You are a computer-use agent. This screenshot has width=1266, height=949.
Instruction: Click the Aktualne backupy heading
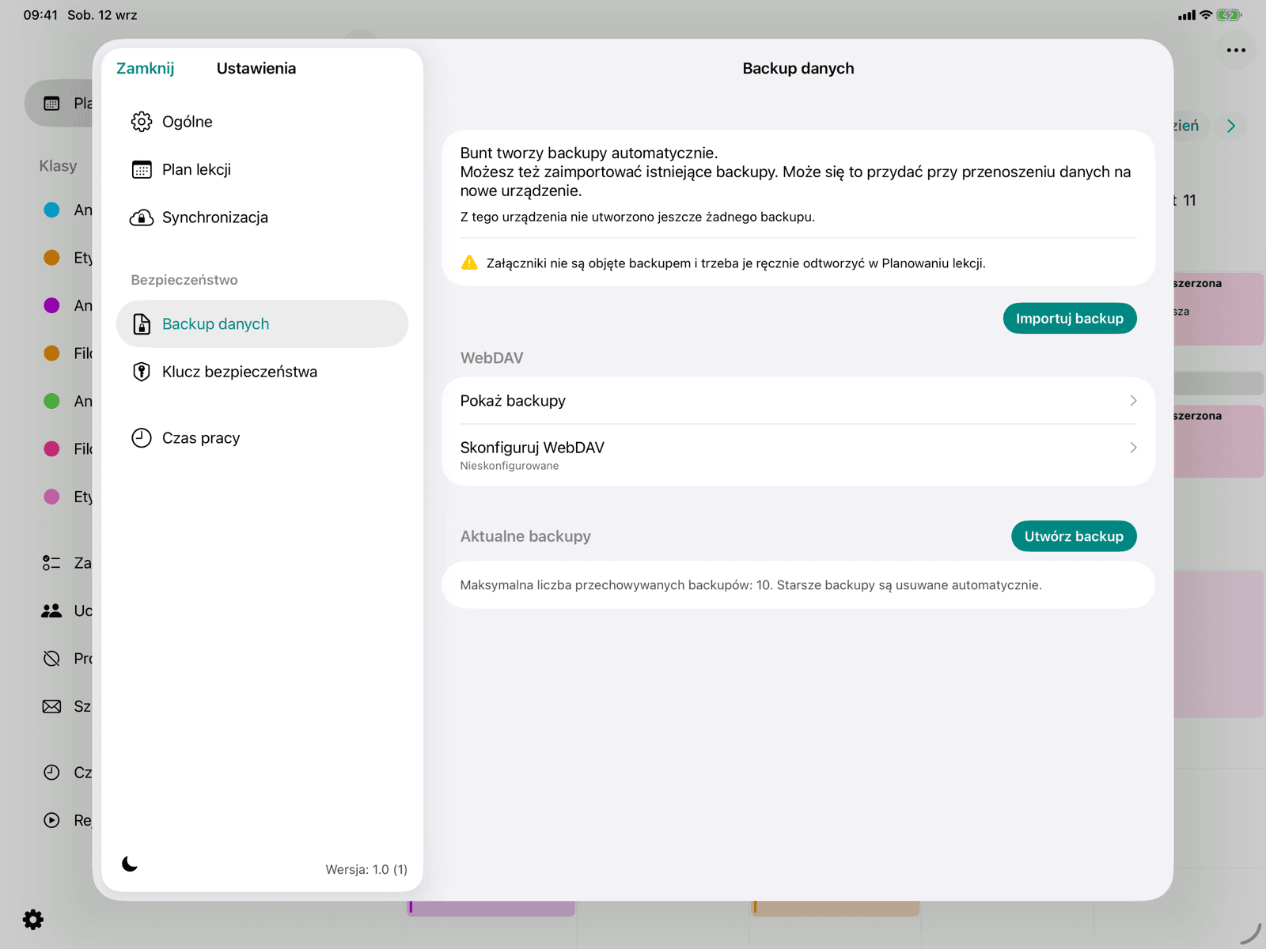525,536
